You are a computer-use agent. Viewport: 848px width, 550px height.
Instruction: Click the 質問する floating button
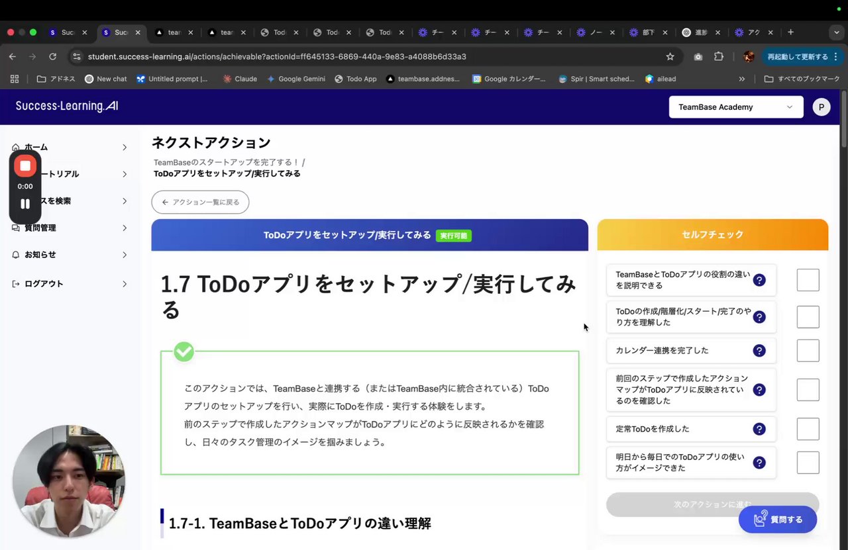(778, 520)
